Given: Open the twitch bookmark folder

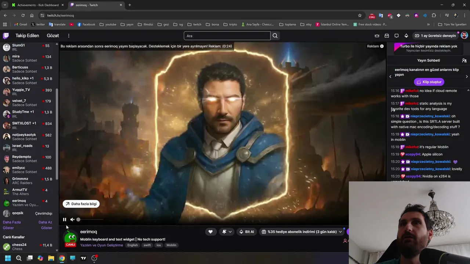Looking at the screenshot, I should 194,25.
